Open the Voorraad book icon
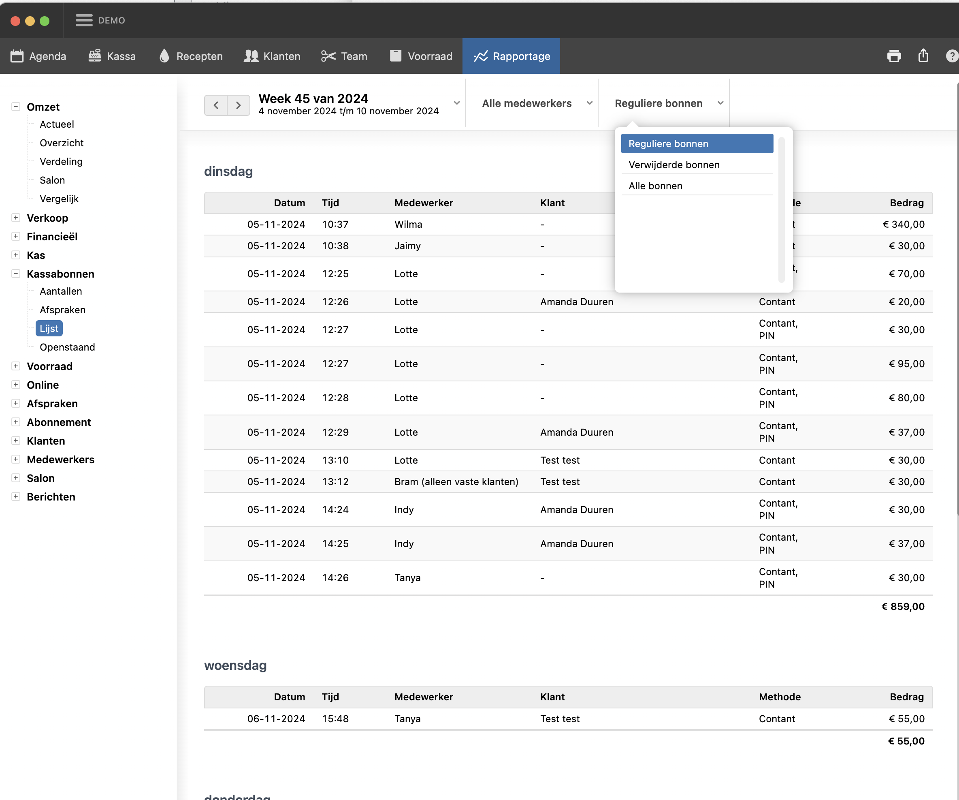 tap(396, 56)
